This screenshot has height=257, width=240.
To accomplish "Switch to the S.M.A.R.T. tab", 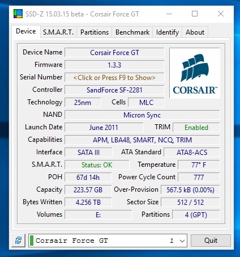I will coord(58,32).
